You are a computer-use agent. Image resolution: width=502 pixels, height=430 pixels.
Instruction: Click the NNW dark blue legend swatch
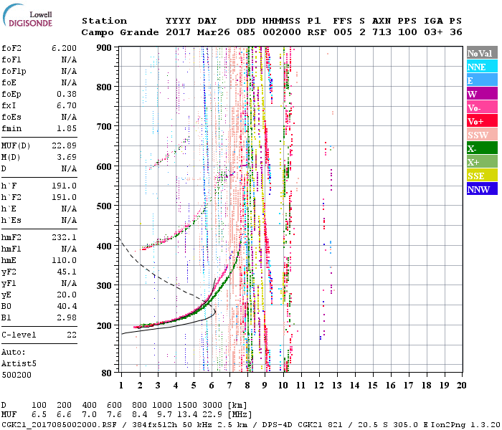click(482, 188)
